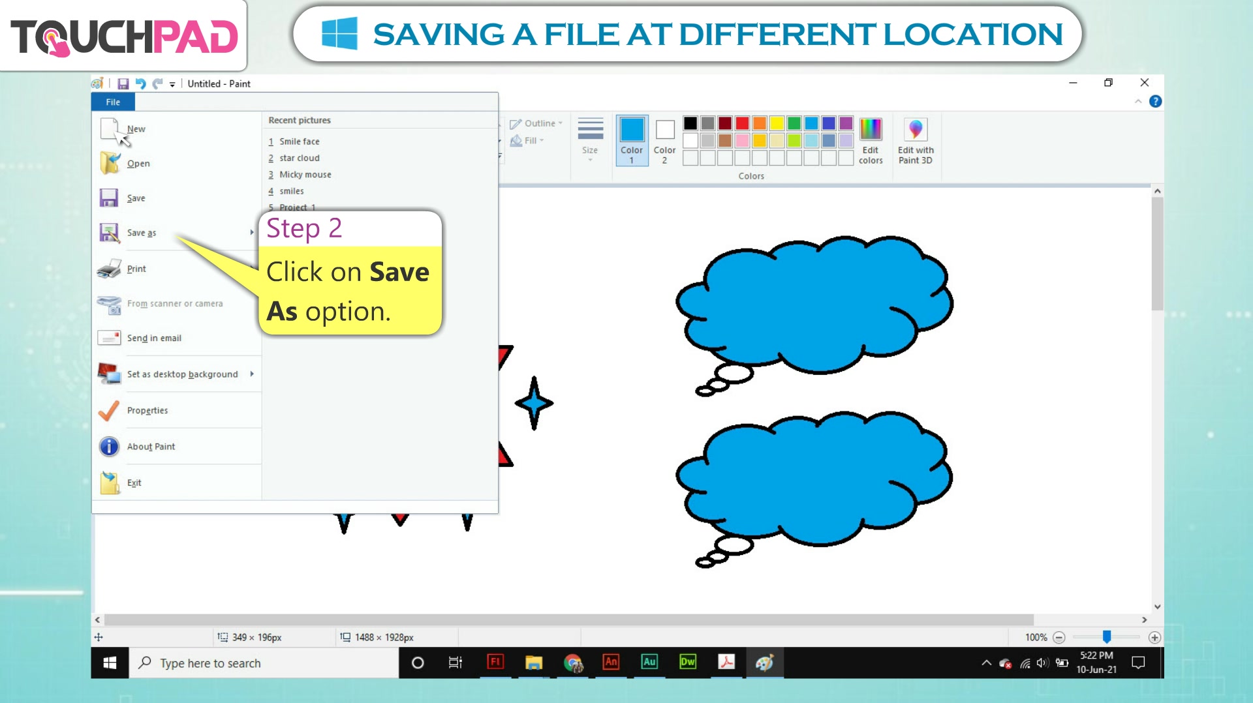Click Edit with Paint 3D button
This screenshot has height=703, width=1253.
[x=916, y=140]
